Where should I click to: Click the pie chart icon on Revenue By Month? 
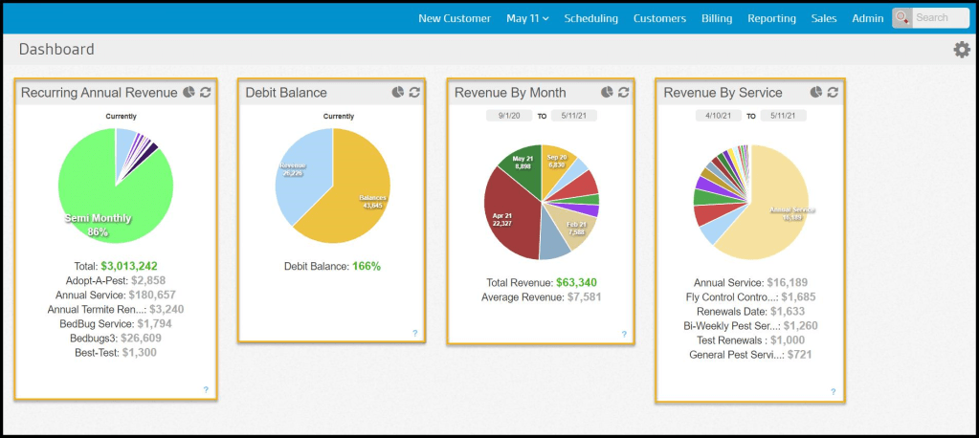coord(607,93)
